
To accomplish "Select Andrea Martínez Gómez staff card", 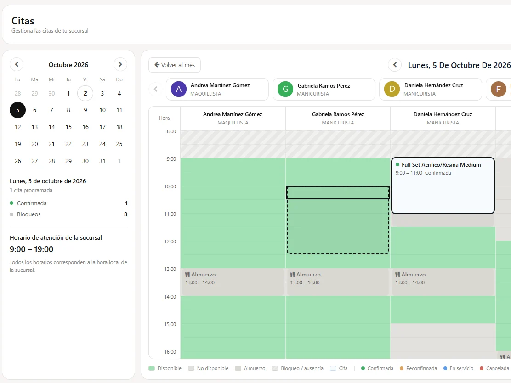I will point(217,89).
